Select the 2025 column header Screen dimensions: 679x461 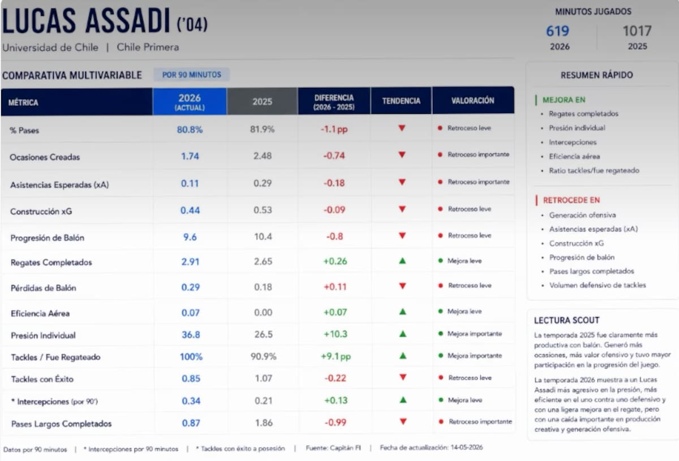262,101
